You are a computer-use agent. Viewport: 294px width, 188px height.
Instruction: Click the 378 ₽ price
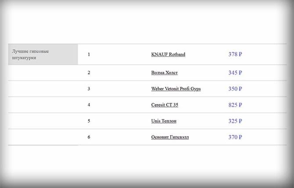[x=235, y=54]
